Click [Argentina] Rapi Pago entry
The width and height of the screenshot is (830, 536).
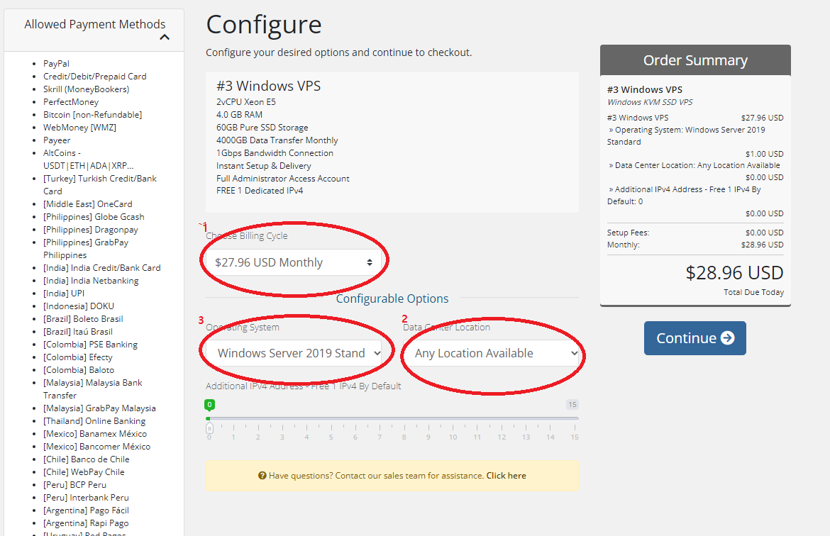[x=87, y=523]
